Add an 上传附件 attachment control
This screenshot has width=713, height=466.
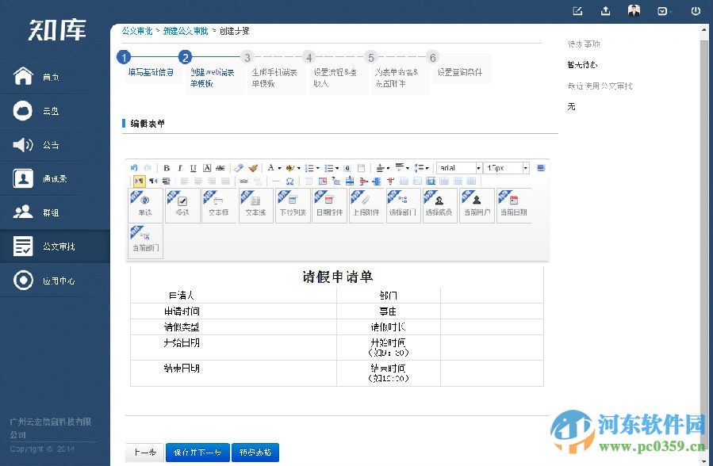click(366, 204)
